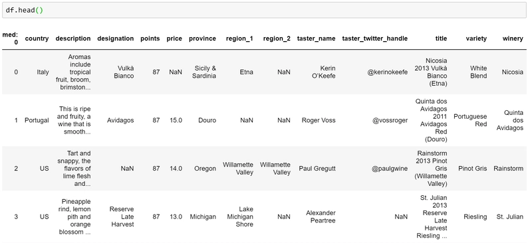Click the designation column header
Screen dimensions: 532x243
click(x=115, y=39)
